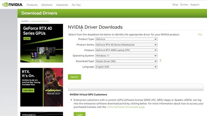Click the NVIDIA logo in header
Screen dimensions: 207x116
click(x=12, y=5)
